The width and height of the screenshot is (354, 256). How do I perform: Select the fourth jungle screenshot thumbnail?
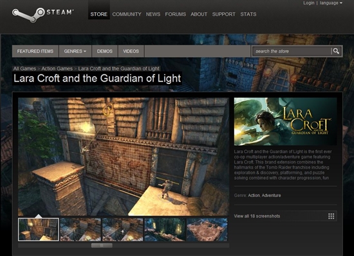(165, 230)
